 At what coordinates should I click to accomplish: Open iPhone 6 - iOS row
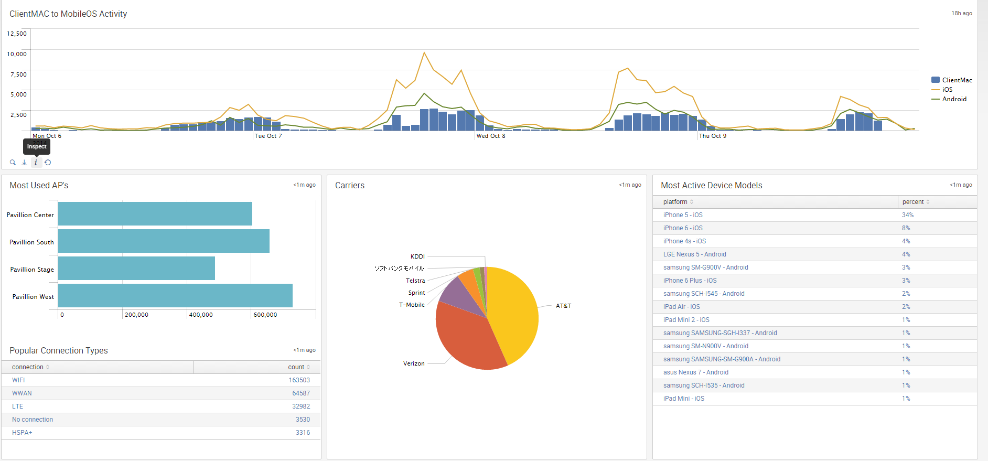815,228
